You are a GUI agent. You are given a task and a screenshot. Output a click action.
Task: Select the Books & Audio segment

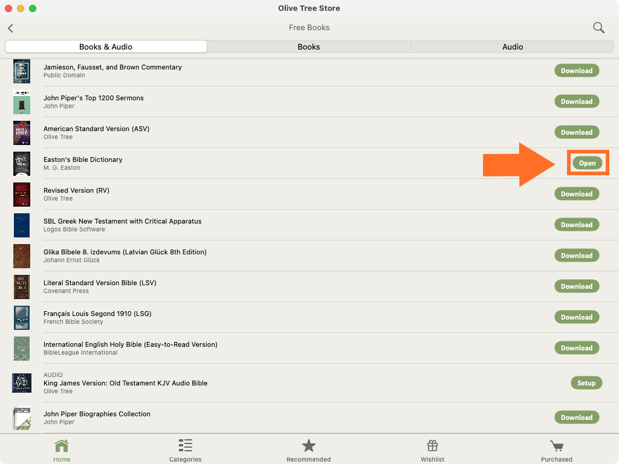click(x=106, y=47)
